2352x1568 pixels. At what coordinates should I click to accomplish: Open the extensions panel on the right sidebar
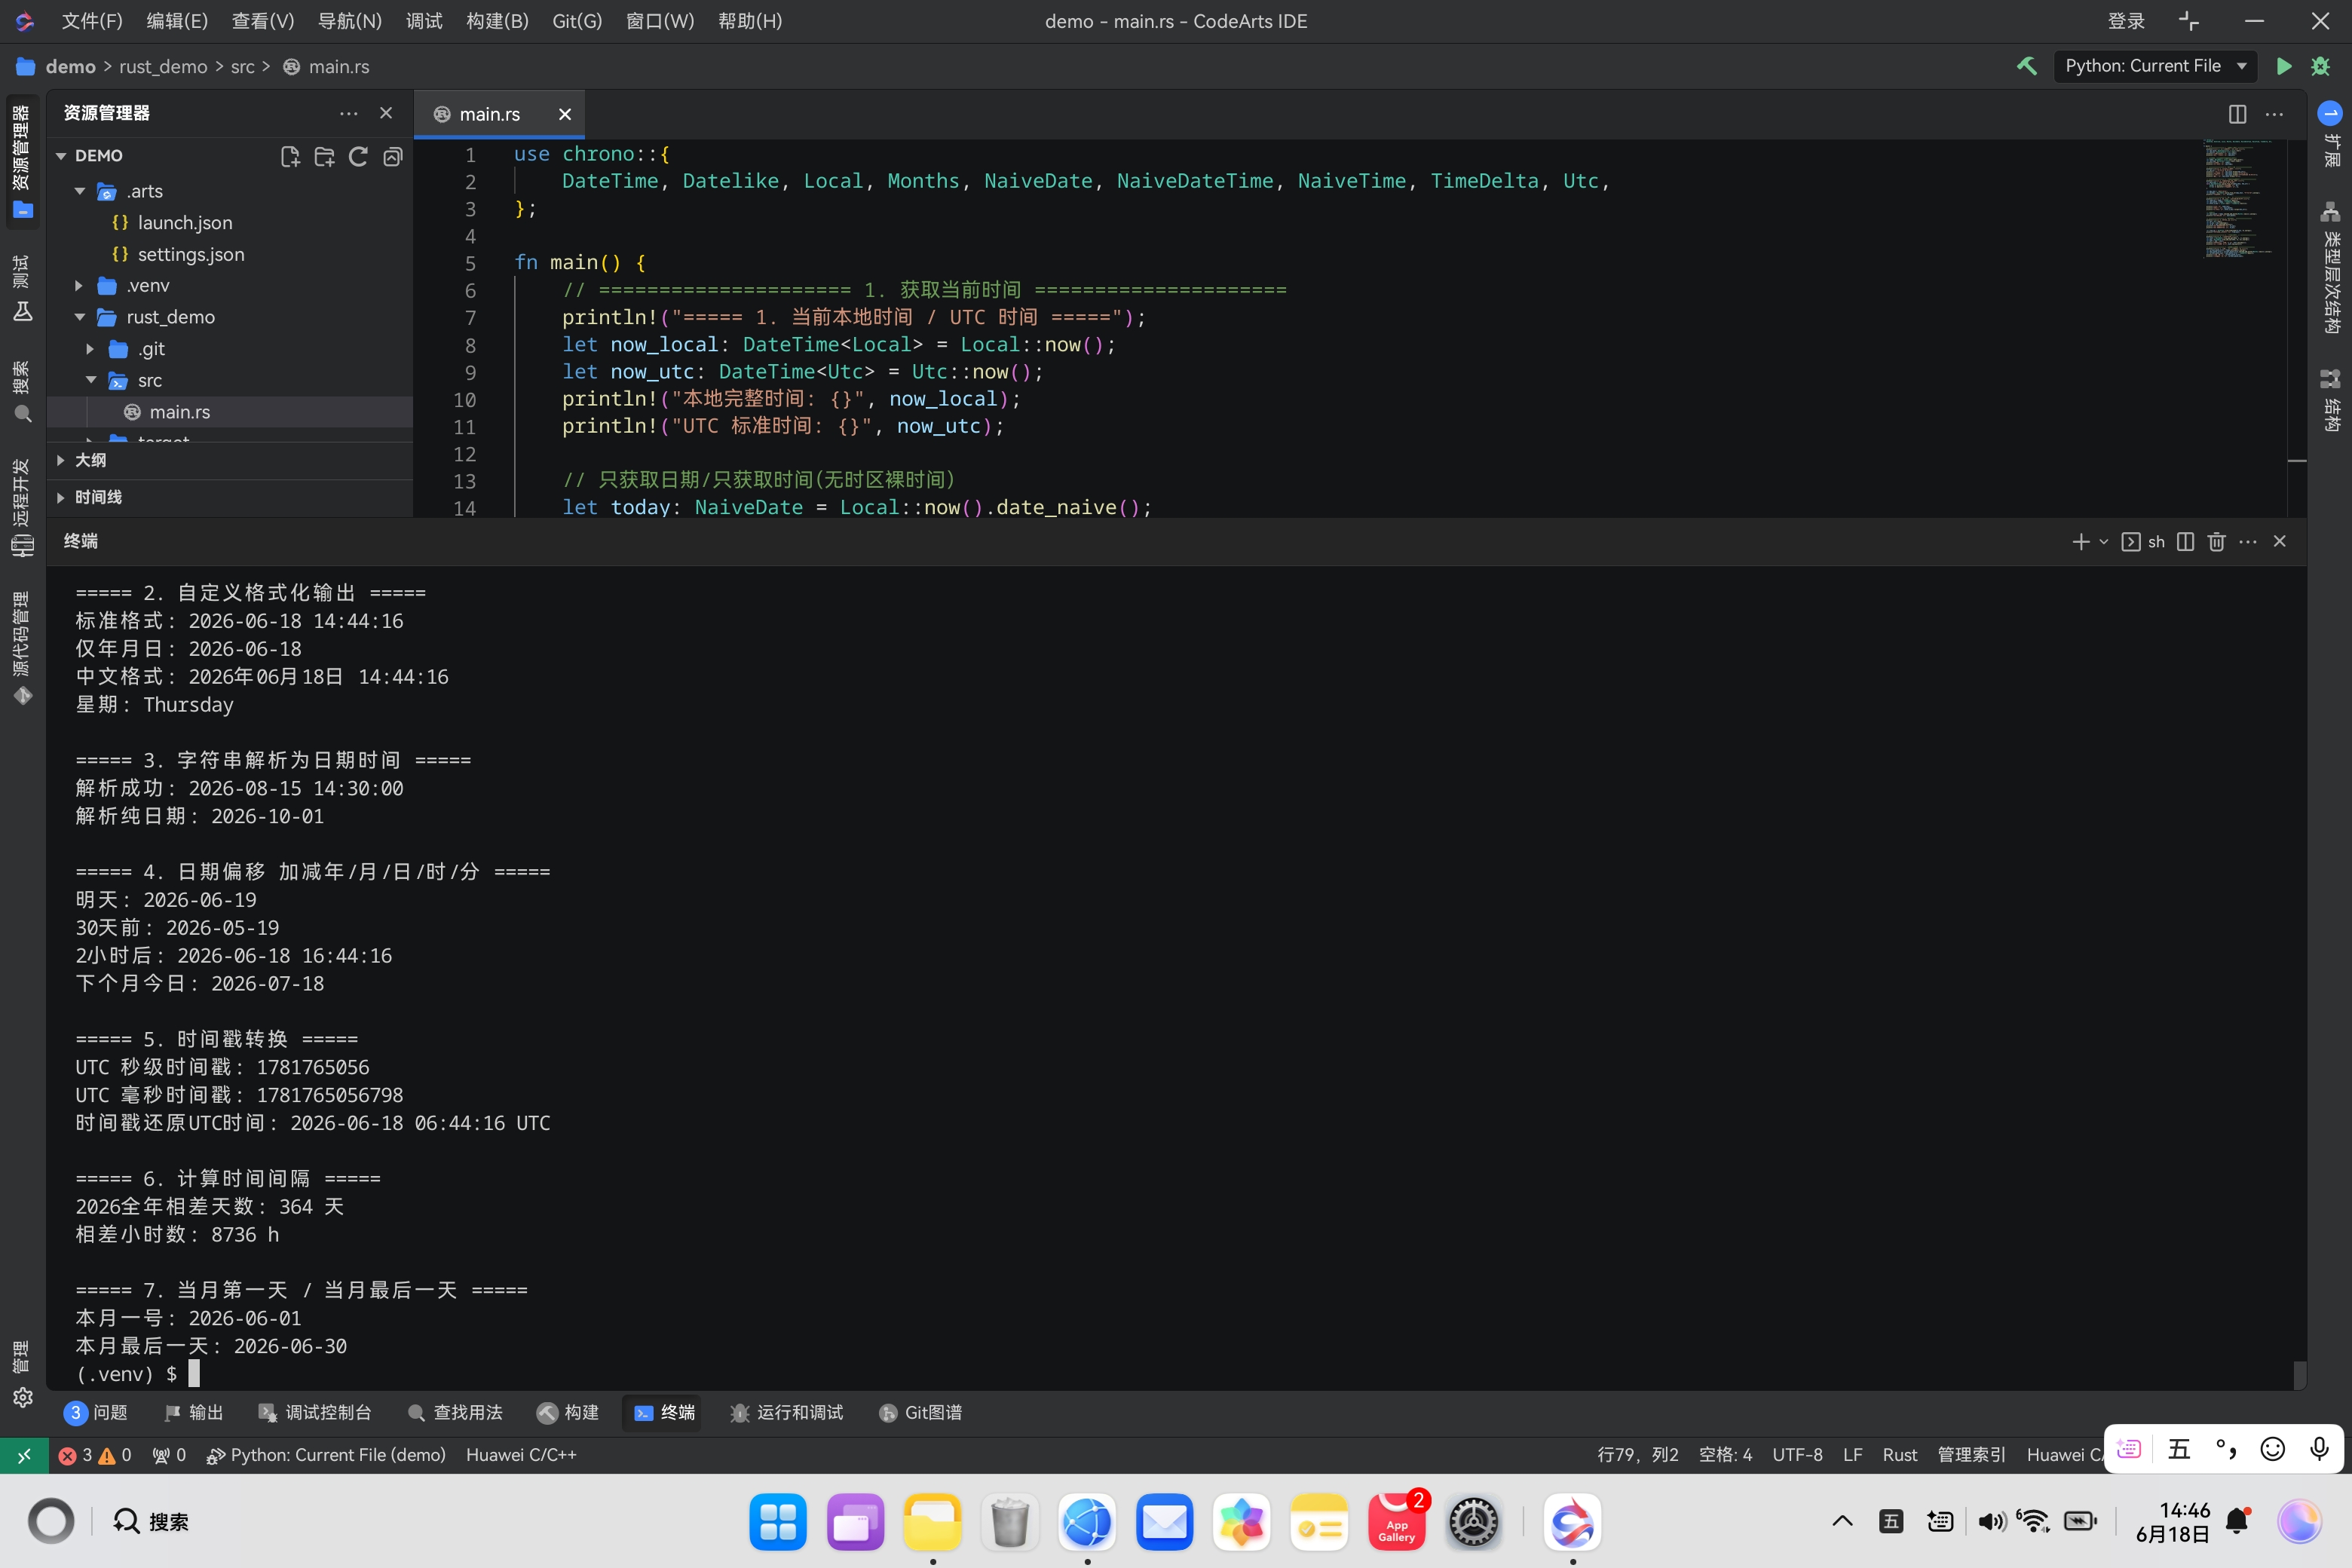2330,134
